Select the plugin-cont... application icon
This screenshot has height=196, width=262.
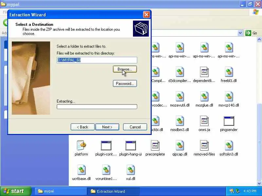tap(106, 145)
